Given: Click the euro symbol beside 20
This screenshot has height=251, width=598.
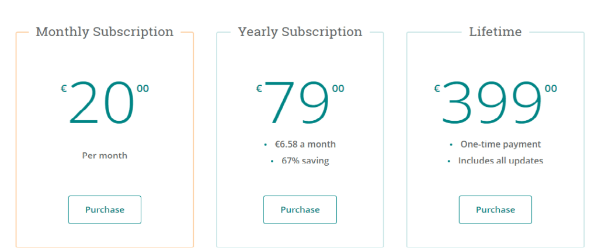Looking at the screenshot, I should coord(64,89).
